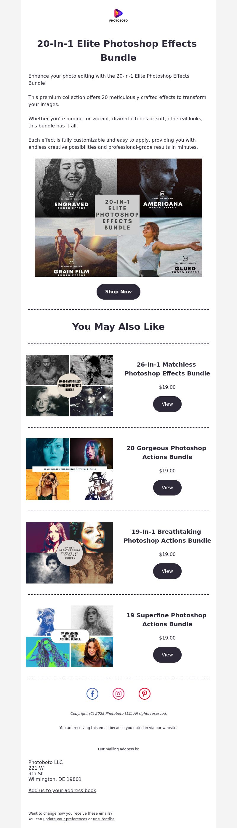Click the unsubscribe link
The width and height of the screenshot is (237, 828).
(x=104, y=819)
